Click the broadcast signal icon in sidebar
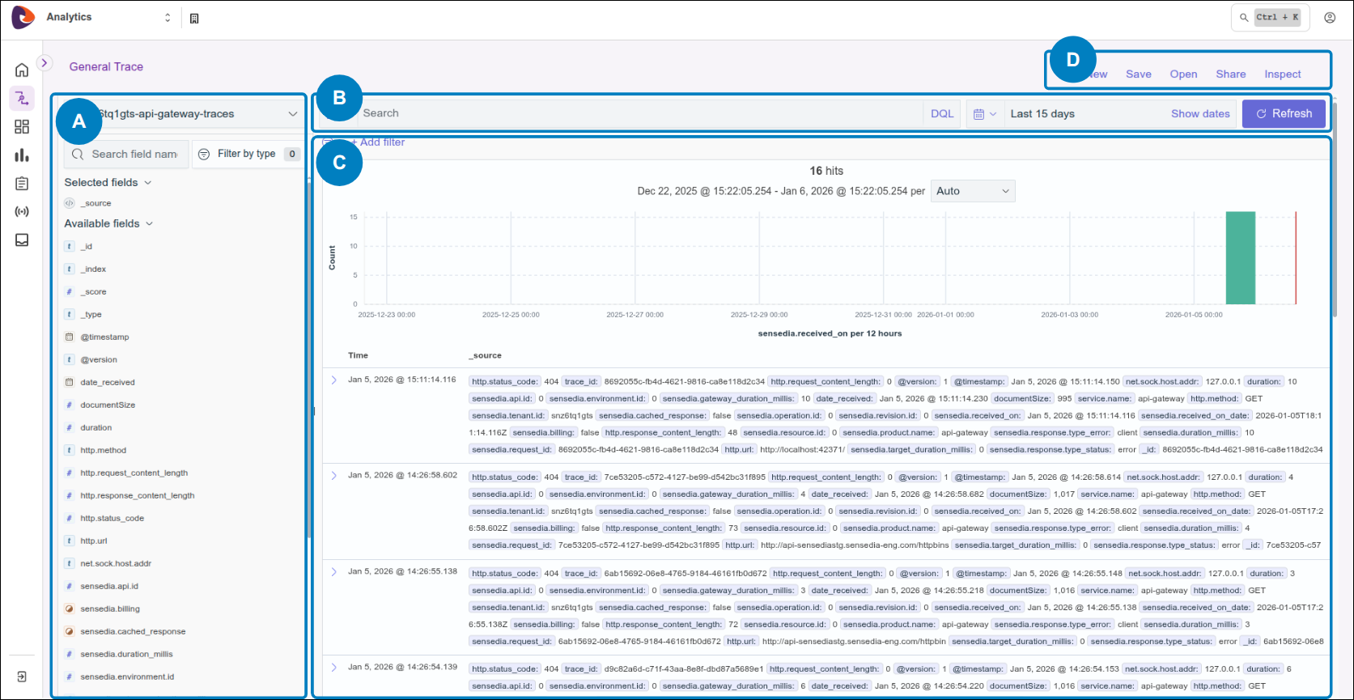Image resolution: width=1354 pixels, height=700 pixels. (x=22, y=212)
